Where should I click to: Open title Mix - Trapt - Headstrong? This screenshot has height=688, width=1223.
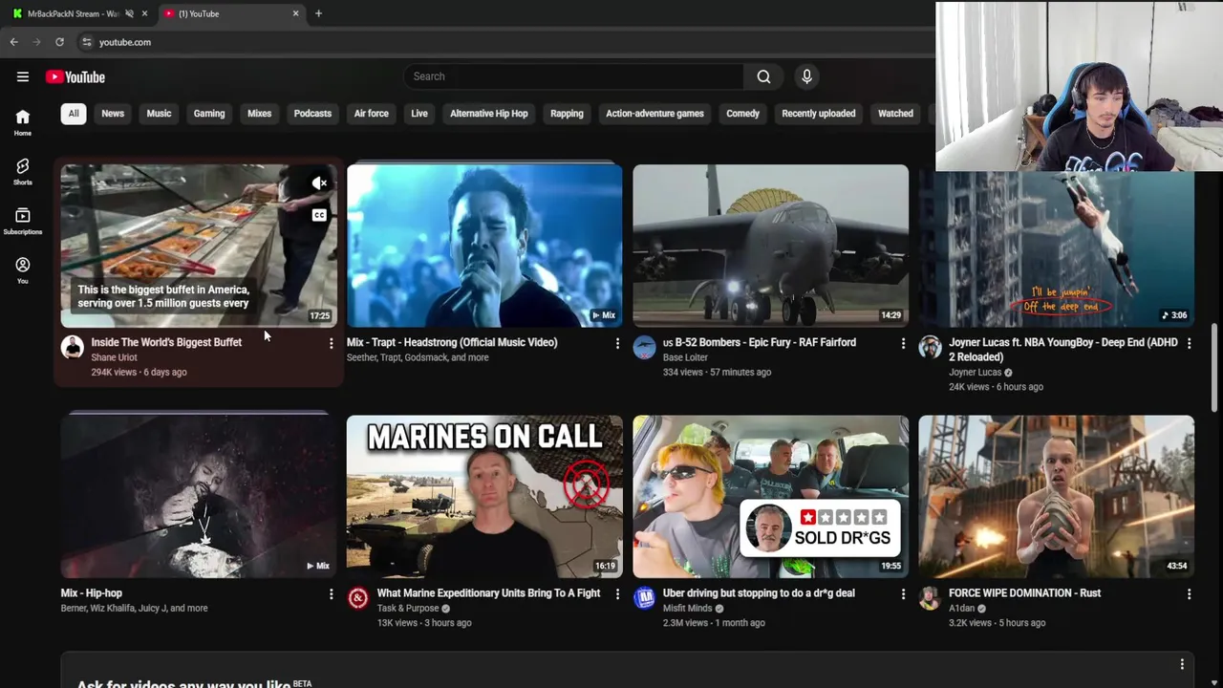[452, 342]
